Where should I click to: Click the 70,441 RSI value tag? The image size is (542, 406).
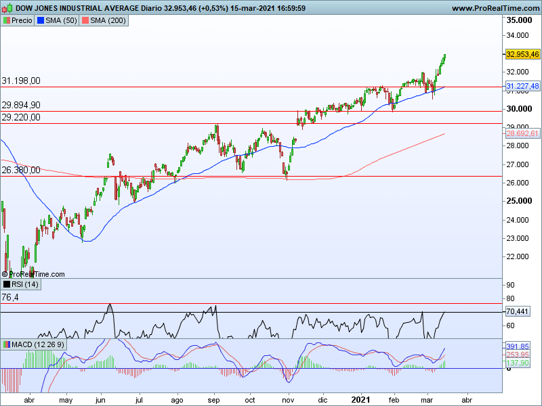(x=517, y=312)
